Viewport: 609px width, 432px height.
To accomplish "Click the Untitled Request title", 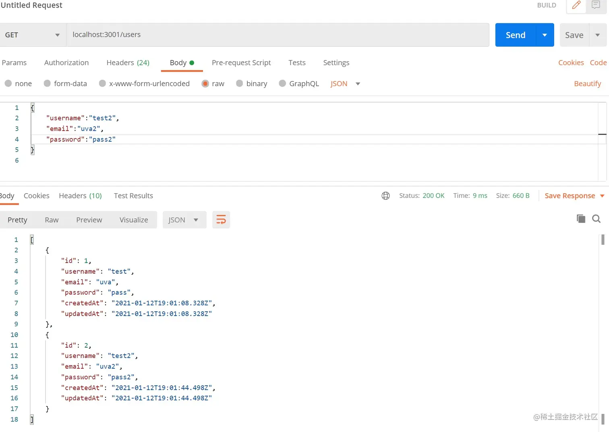I will 31,5.
